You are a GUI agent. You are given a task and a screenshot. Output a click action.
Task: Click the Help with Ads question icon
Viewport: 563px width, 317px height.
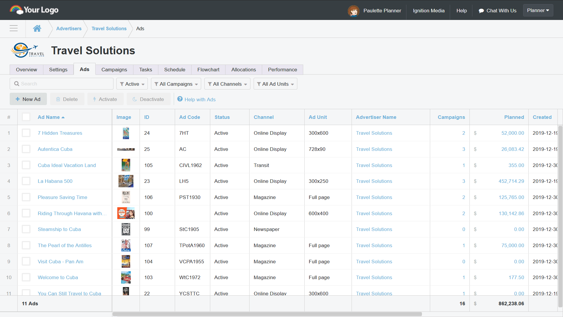(180, 99)
